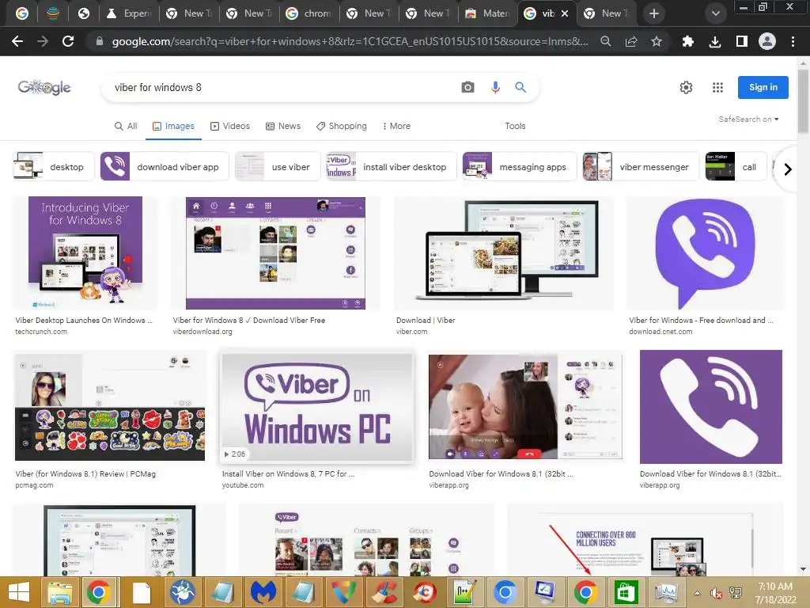The height and width of the screenshot is (608, 810).
Task: Open 'Viber Desktop Launches On Windows' link
Action: [84, 320]
